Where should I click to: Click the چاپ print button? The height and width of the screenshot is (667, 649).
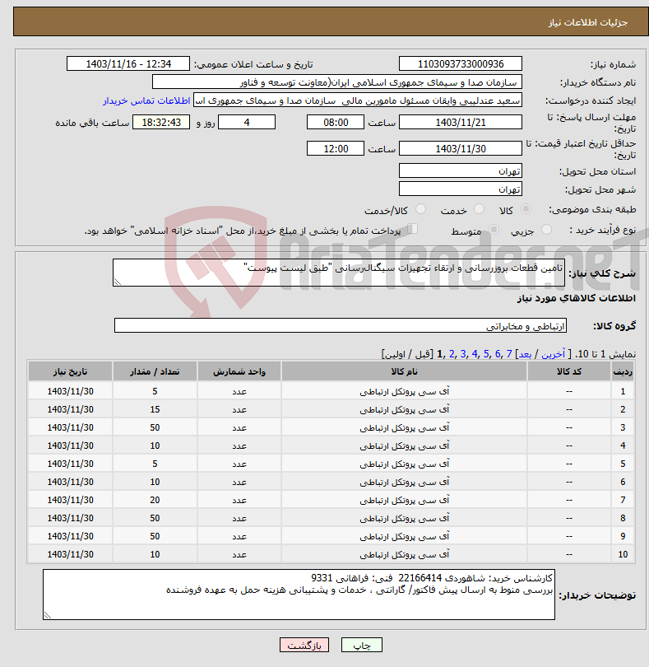[362, 645]
